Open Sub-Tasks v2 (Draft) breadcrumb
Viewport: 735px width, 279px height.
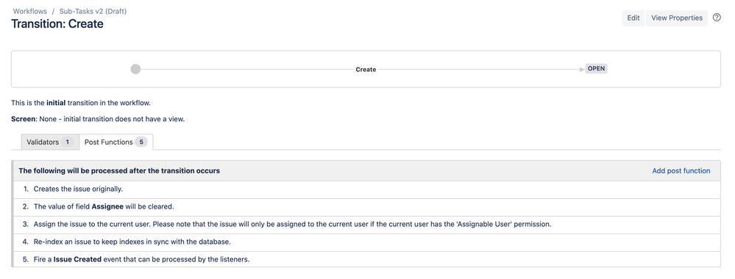93,11
